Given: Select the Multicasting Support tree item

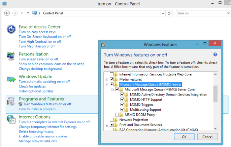Looking at the screenshot, I should 146,109.
